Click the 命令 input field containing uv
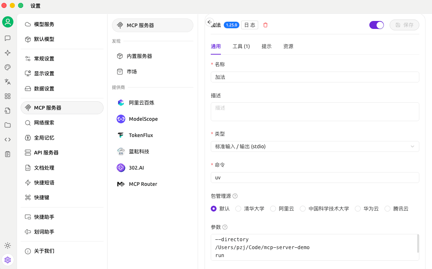 click(x=315, y=178)
